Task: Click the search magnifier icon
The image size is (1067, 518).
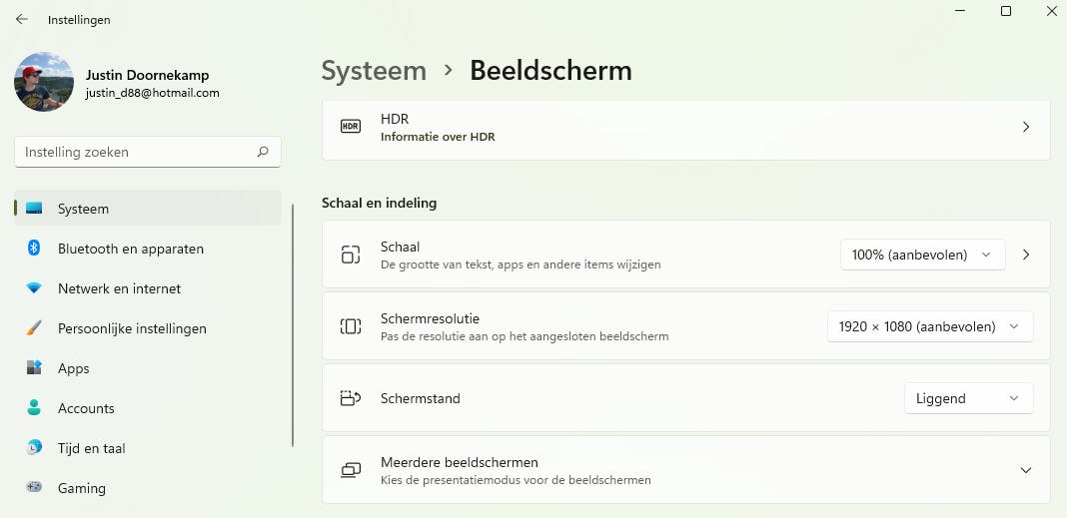Action: click(x=263, y=153)
